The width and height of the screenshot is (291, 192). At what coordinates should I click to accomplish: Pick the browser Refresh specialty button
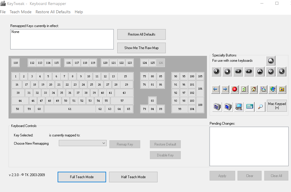[244, 89]
